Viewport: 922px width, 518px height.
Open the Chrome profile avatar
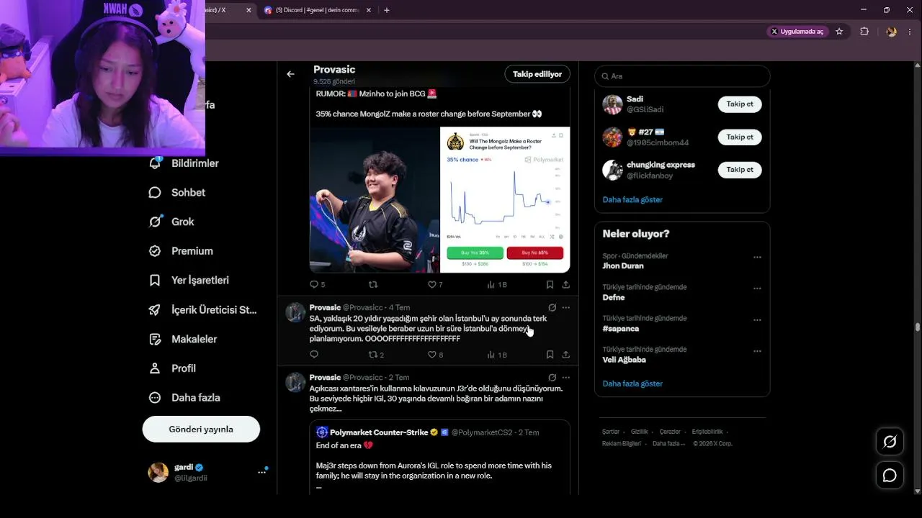[891, 32]
